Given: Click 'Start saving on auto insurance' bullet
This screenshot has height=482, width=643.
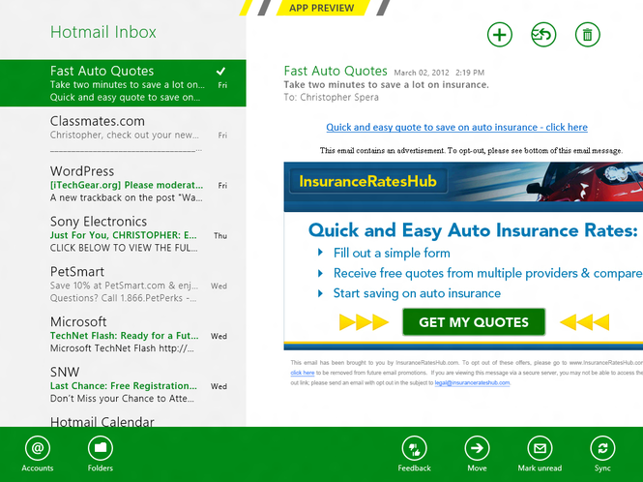Looking at the screenshot, I should tap(417, 293).
